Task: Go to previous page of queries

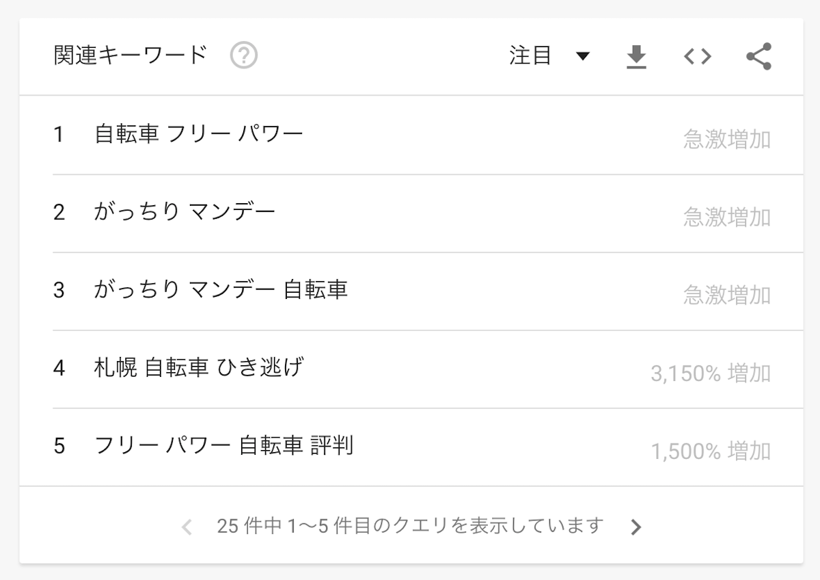Action: (187, 527)
